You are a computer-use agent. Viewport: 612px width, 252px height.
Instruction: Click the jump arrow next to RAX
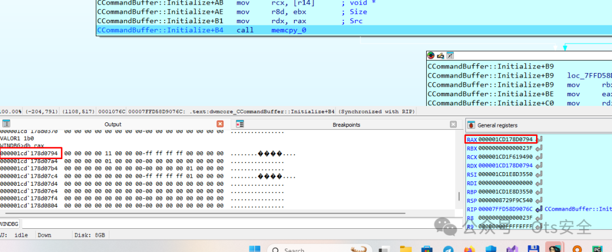[540, 139]
